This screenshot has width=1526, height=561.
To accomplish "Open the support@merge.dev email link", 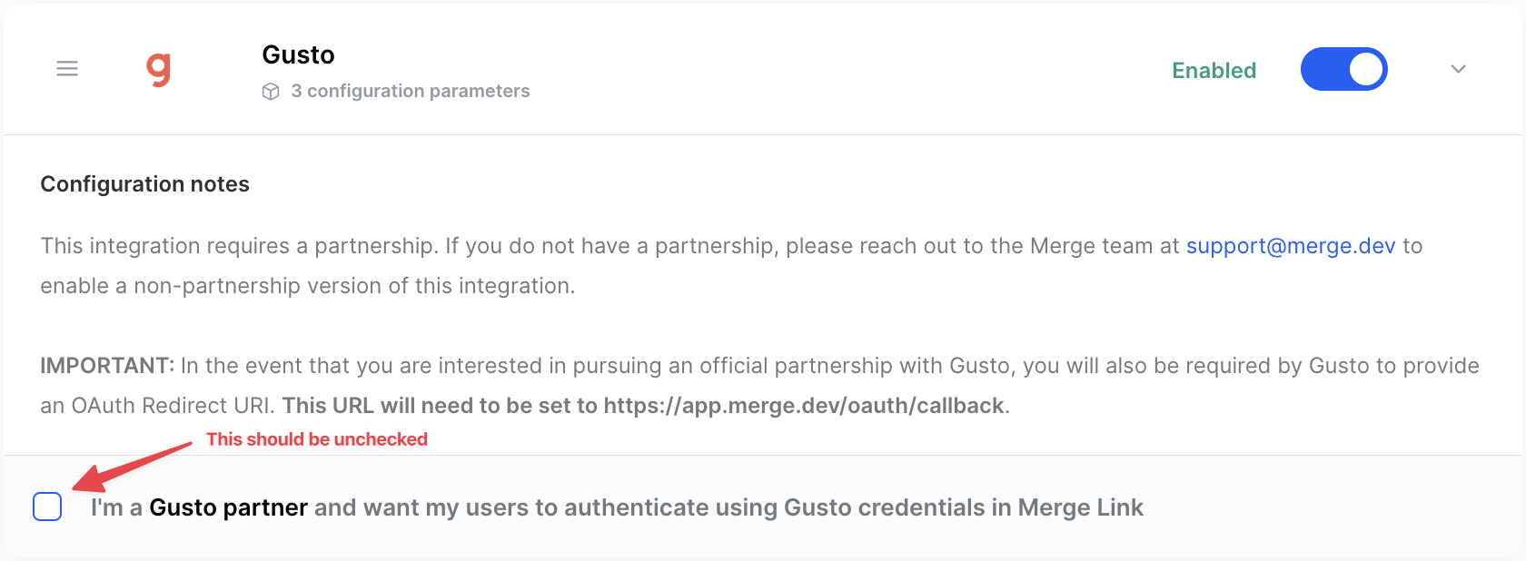I will click(x=1290, y=246).
